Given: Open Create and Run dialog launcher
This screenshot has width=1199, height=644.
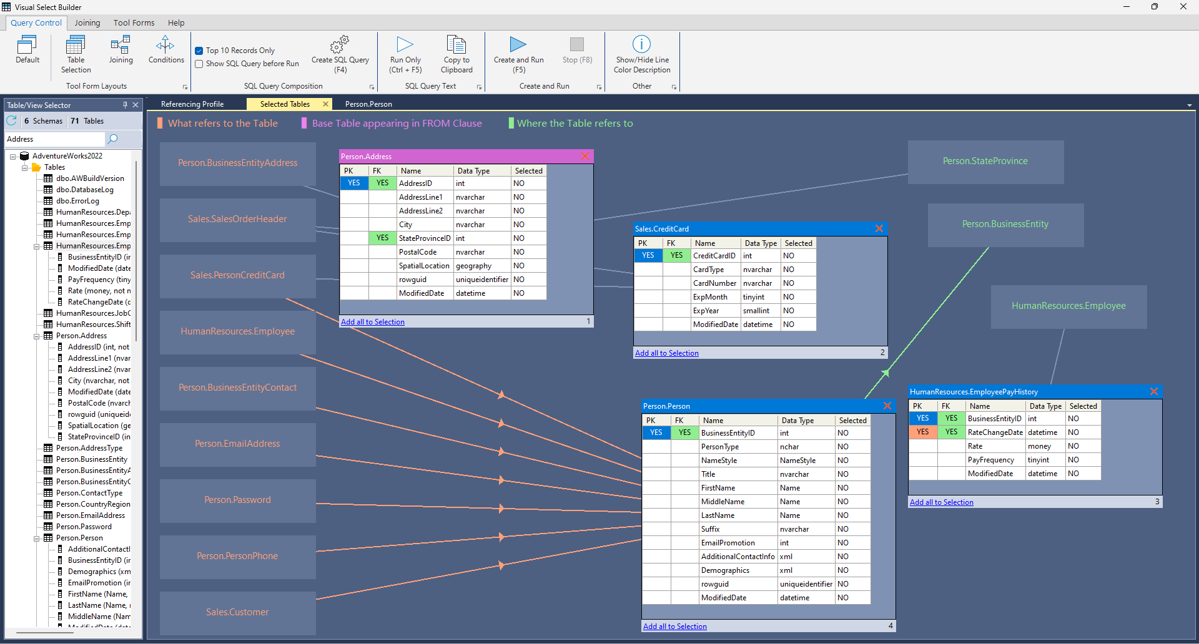Looking at the screenshot, I should (599, 87).
